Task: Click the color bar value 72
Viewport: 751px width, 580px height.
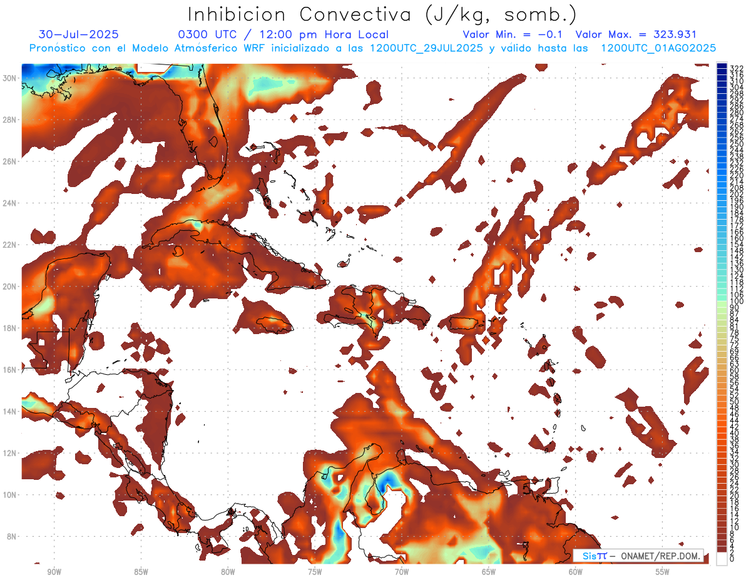Action: 735,345
